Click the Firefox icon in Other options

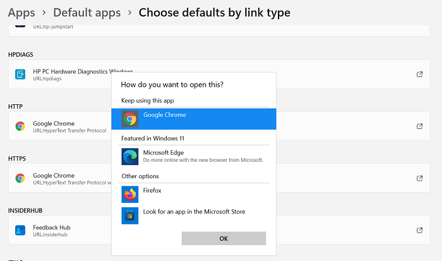tap(130, 194)
